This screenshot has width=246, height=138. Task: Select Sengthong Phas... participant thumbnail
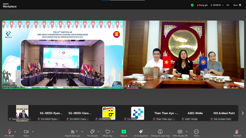point(22,113)
